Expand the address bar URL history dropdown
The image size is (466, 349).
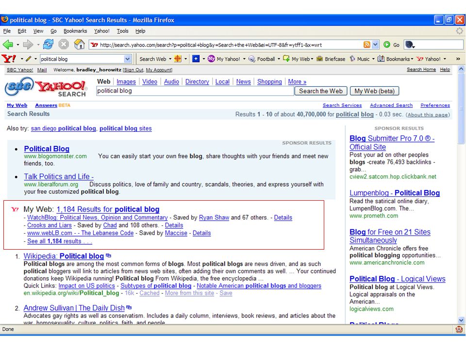(375, 45)
